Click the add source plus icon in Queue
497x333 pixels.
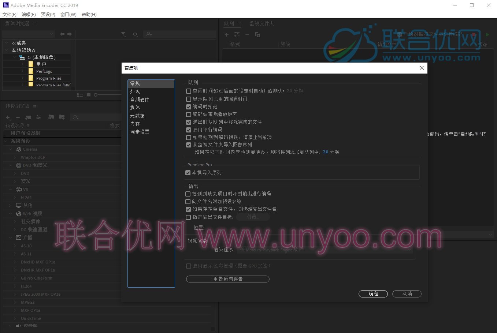click(227, 35)
